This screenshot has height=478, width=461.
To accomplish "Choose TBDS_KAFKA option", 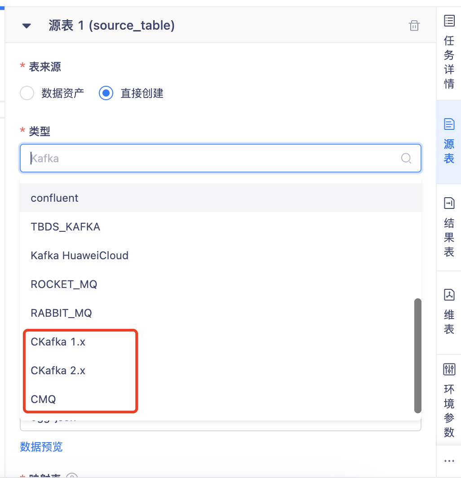I will (x=221, y=226).
